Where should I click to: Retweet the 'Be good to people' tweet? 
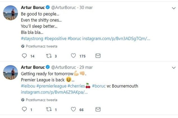[49, 56]
